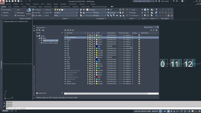Open the color wheel icon in Propiedades panel
Image resolution: width=201 pixels, height=113 pixels.
(x=84, y=10)
